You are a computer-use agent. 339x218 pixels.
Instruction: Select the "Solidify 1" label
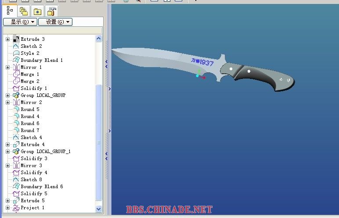click(34, 88)
